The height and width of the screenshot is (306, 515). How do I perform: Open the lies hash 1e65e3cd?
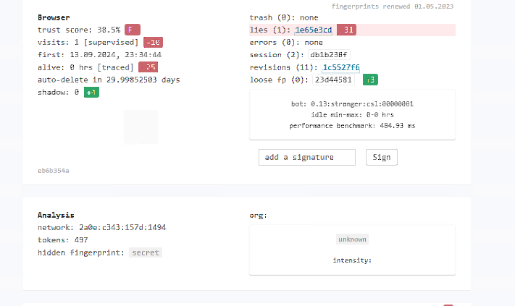tap(314, 30)
